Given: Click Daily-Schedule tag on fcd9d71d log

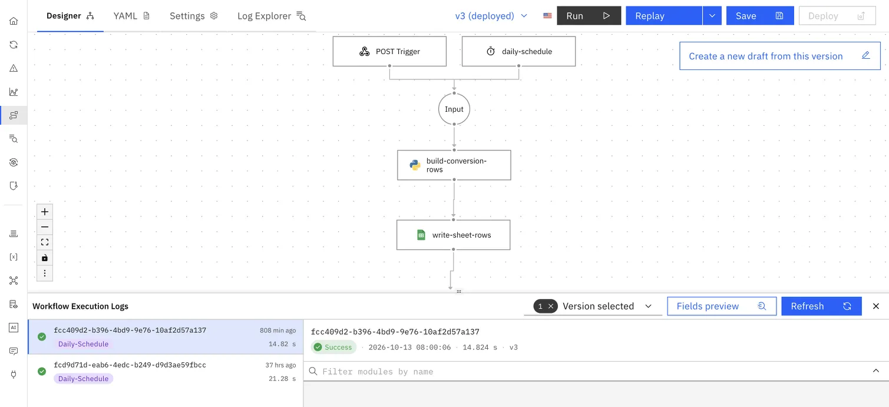Looking at the screenshot, I should pyautogui.click(x=83, y=379).
